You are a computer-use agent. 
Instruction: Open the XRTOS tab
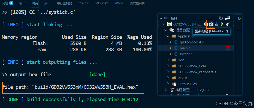[119, 3]
